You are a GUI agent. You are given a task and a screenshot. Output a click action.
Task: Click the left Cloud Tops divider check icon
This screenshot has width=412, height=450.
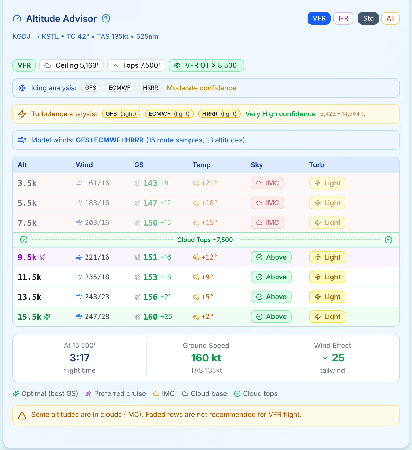[24, 240]
